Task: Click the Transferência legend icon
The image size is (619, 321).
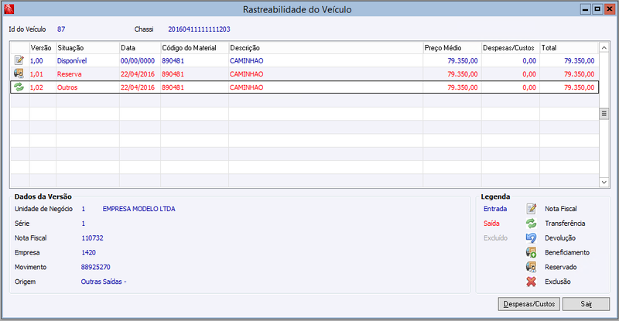Action: pos(532,223)
